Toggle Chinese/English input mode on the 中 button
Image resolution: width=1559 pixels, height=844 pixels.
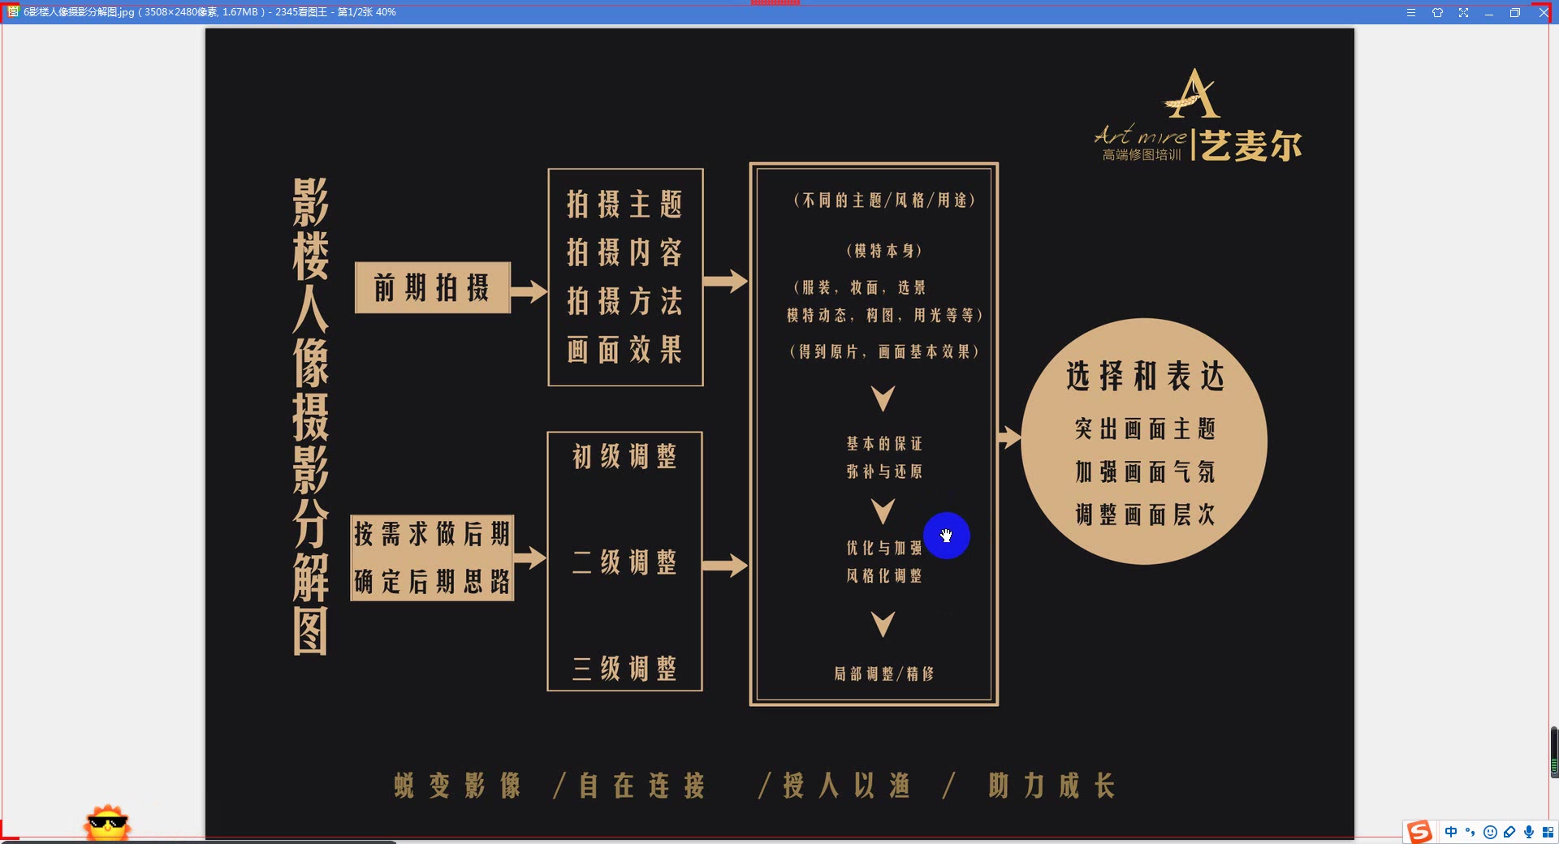point(1451,832)
